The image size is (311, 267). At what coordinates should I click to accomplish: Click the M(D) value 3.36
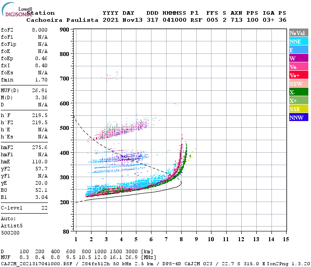41,98
